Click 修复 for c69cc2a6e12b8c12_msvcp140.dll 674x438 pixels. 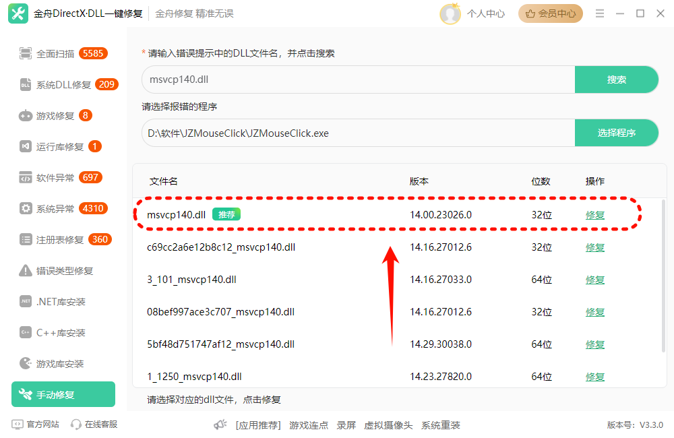(x=595, y=247)
